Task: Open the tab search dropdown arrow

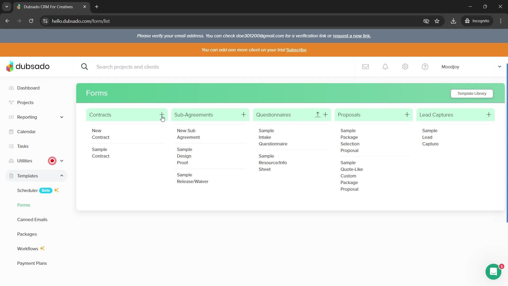Action: click(7, 7)
